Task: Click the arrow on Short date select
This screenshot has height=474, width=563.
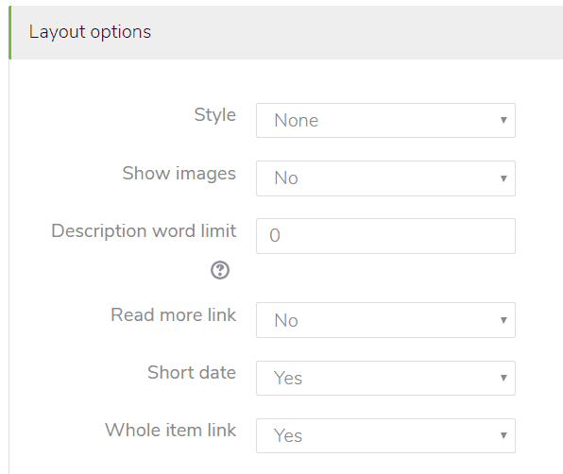Action: [503, 378]
